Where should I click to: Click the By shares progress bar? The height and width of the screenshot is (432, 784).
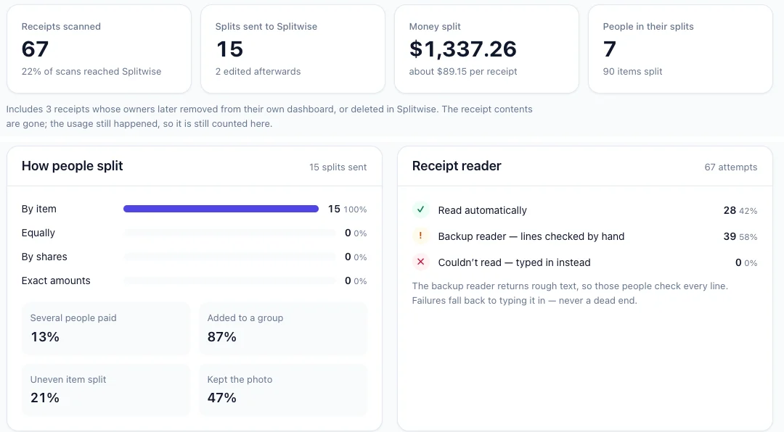229,257
